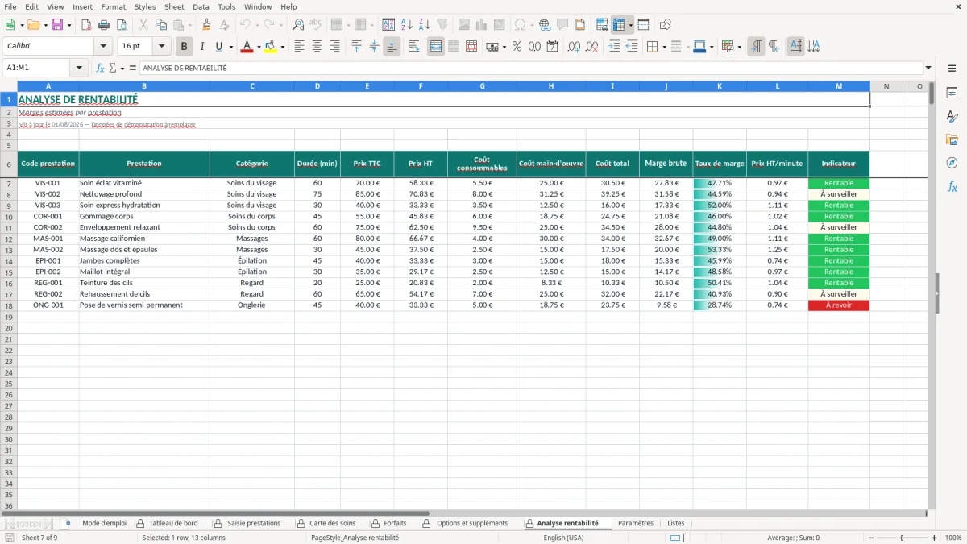Select column header K
The height and width of the screenshot is (544, 967).
pyautogui.click(x=720, y=86)
